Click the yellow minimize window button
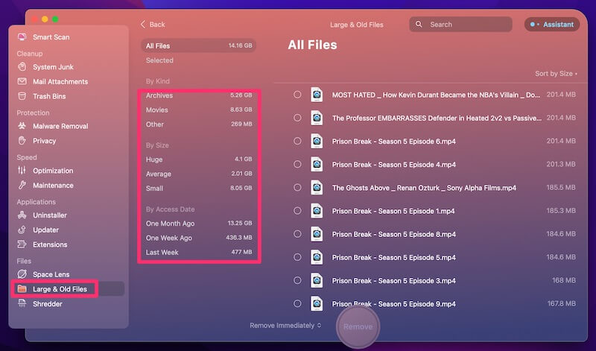Viewport: 596px width, 351px height. [45, 19]
